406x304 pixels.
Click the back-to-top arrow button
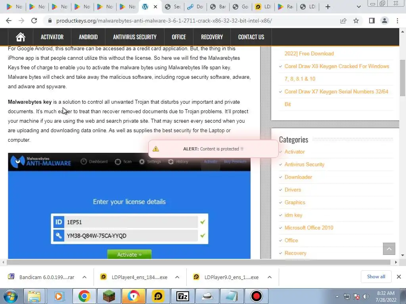tap(389, 249)
